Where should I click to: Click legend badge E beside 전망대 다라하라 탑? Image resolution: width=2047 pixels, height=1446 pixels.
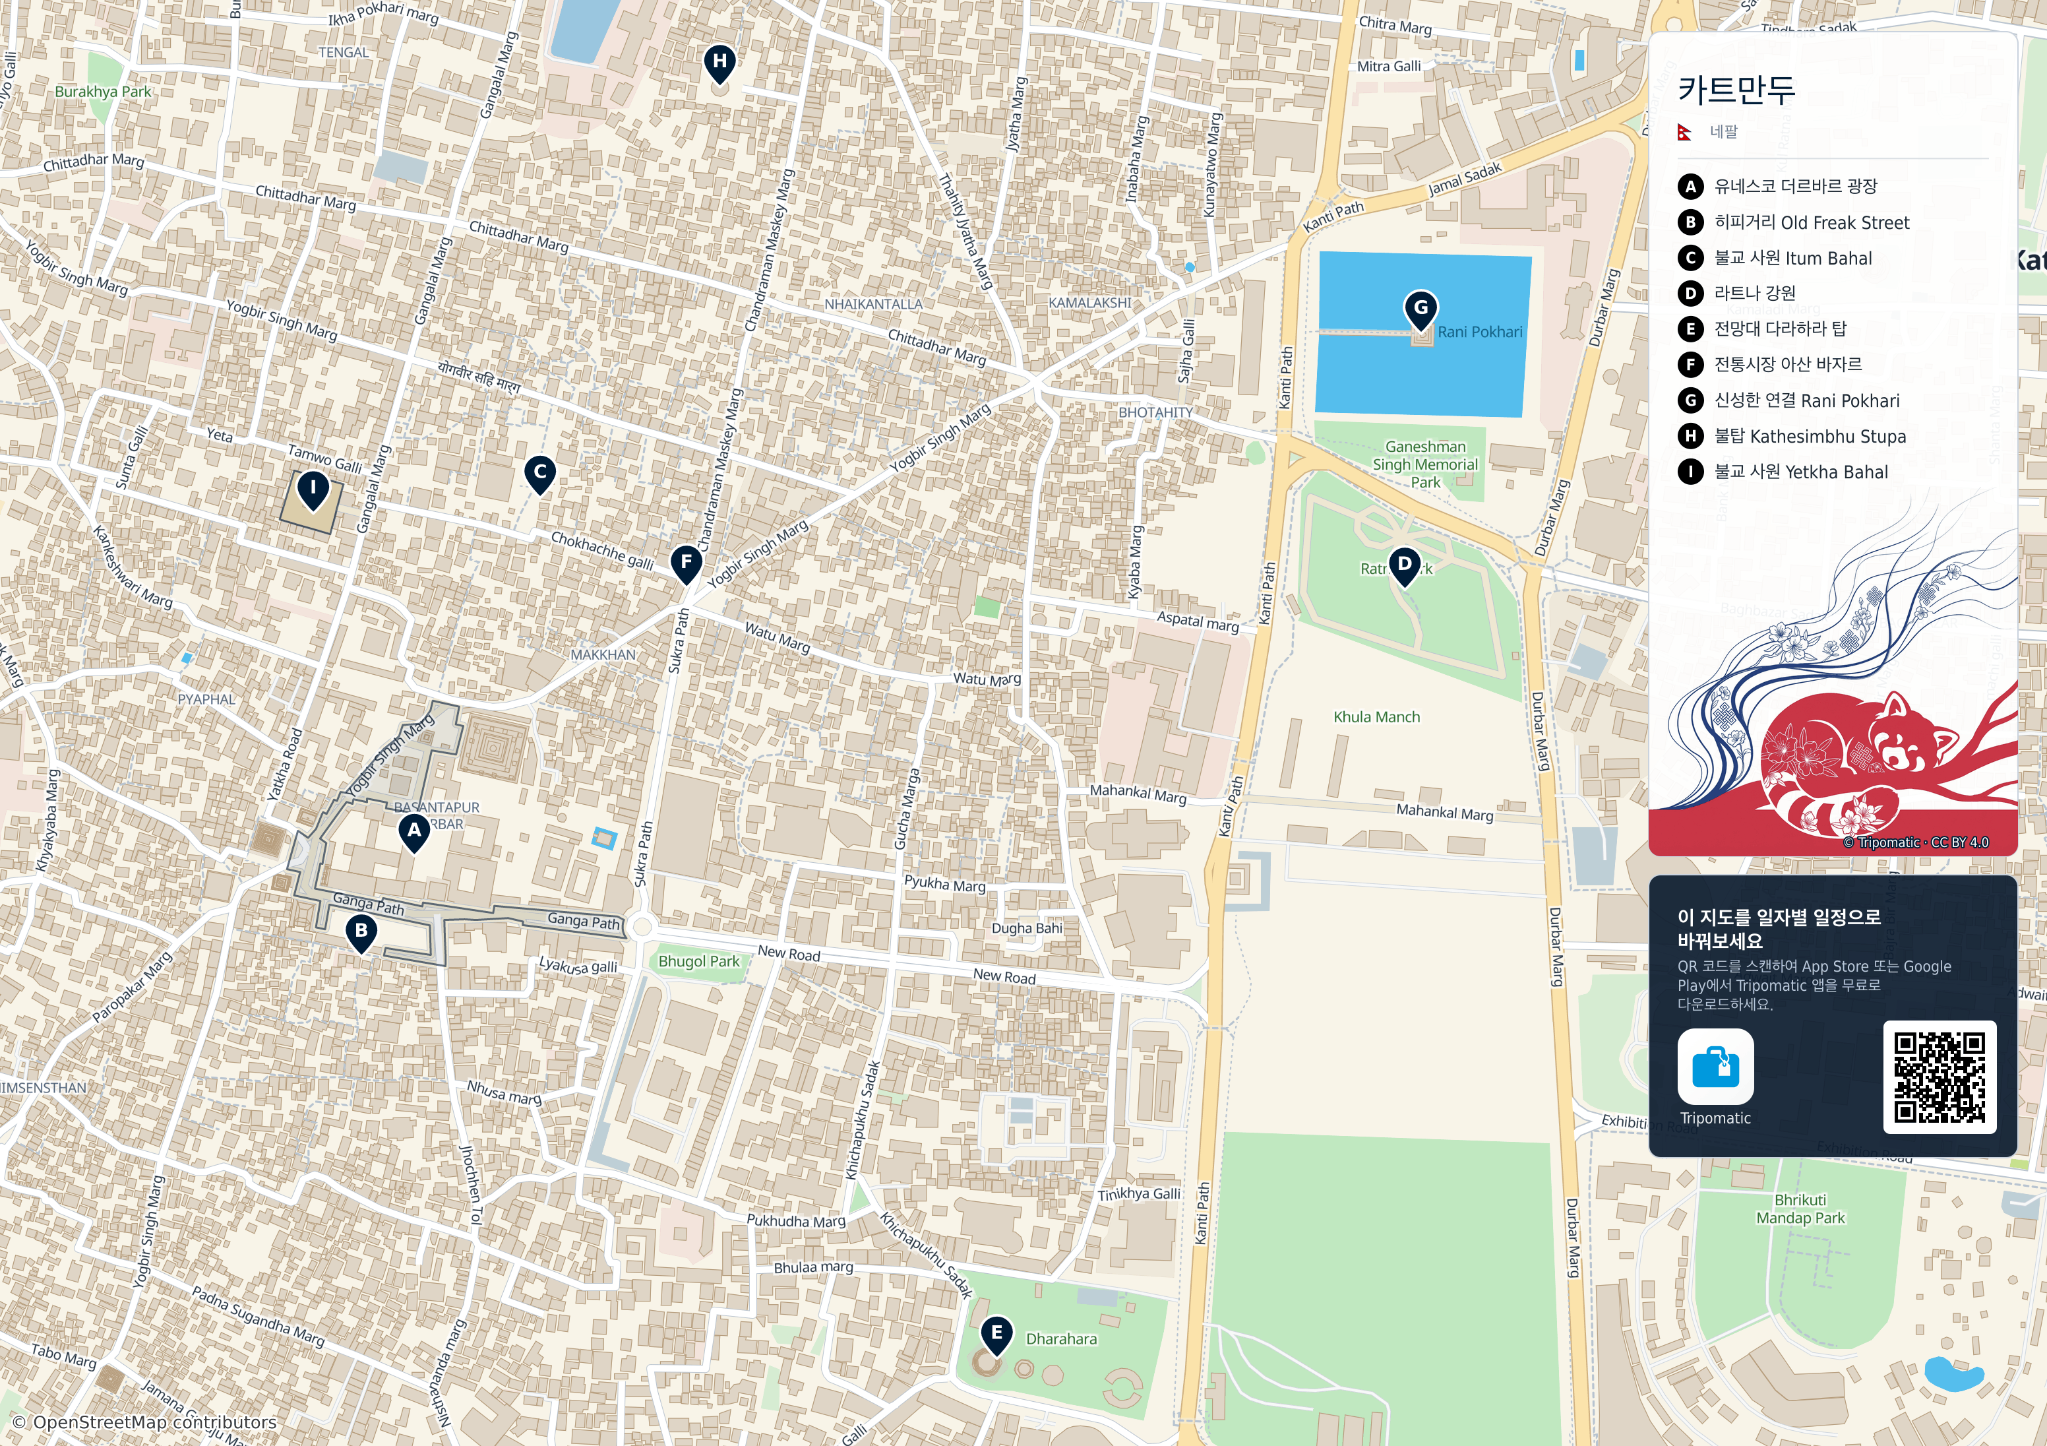[x=1690, y=329]
